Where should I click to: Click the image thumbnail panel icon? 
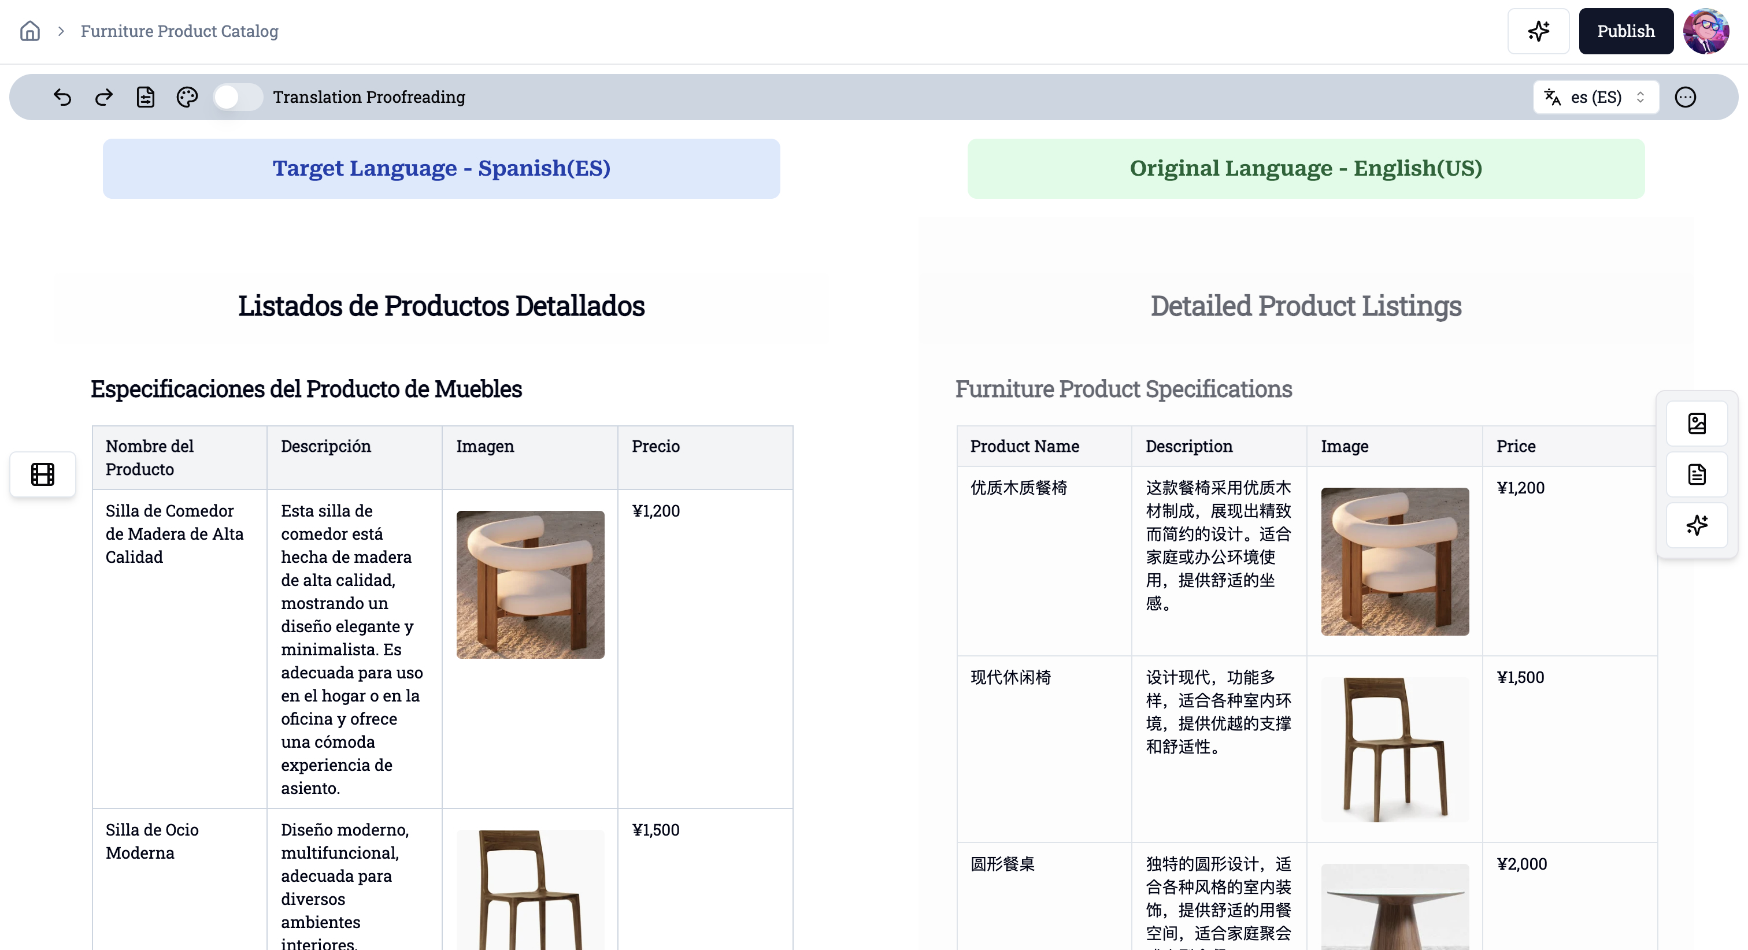click(1699, 424)
